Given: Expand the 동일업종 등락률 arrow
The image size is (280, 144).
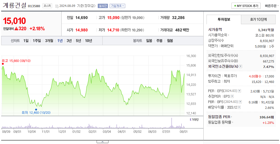Looking at the screenshot, I should click(x=233, y=122).
